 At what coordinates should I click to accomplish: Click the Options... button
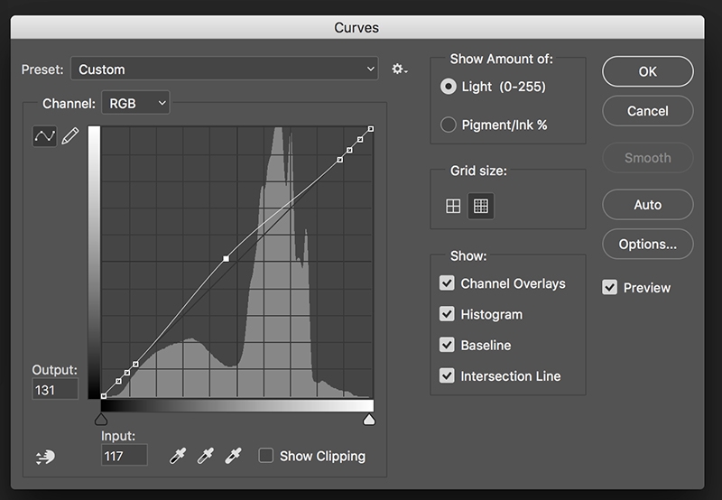(x=647, y=244)
